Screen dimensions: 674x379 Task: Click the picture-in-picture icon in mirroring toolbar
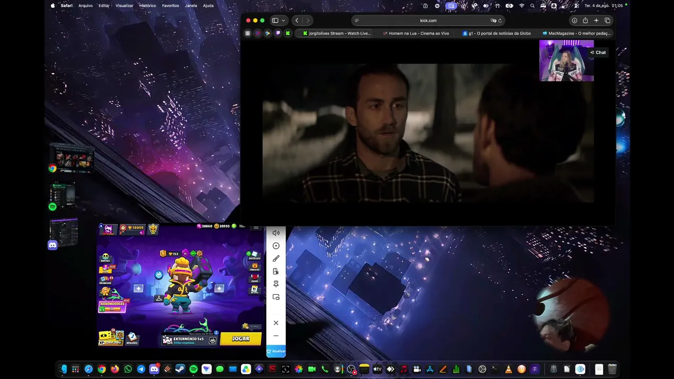276,297
